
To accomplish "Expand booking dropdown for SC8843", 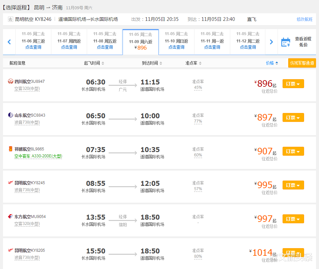I will (293, 117).
